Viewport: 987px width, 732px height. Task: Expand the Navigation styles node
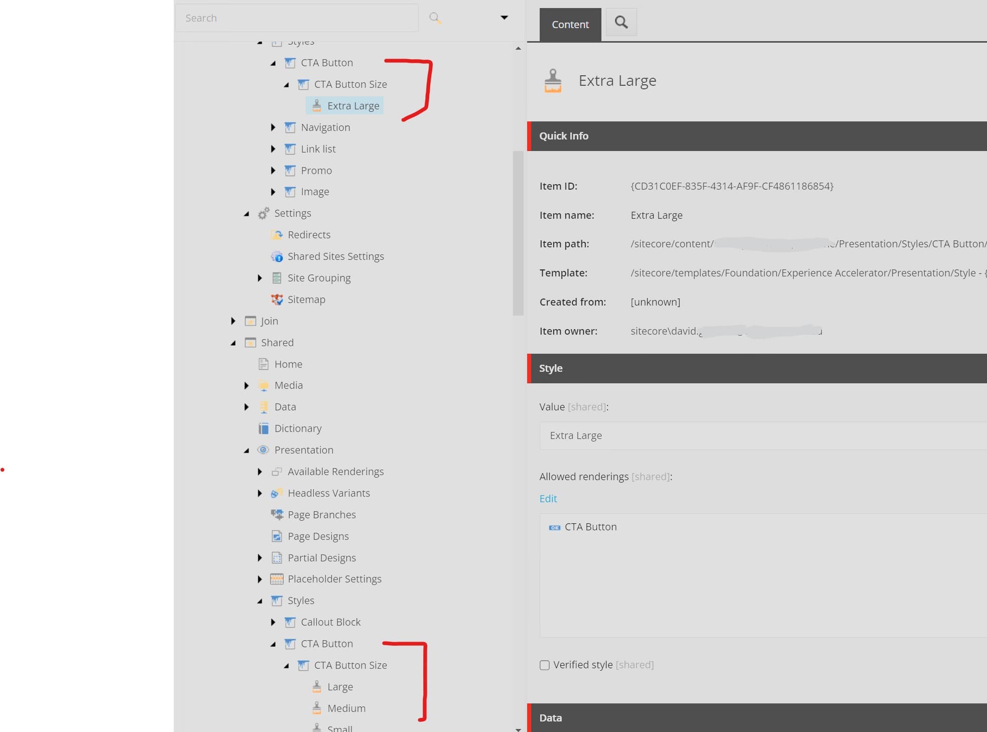pos(273,127)
